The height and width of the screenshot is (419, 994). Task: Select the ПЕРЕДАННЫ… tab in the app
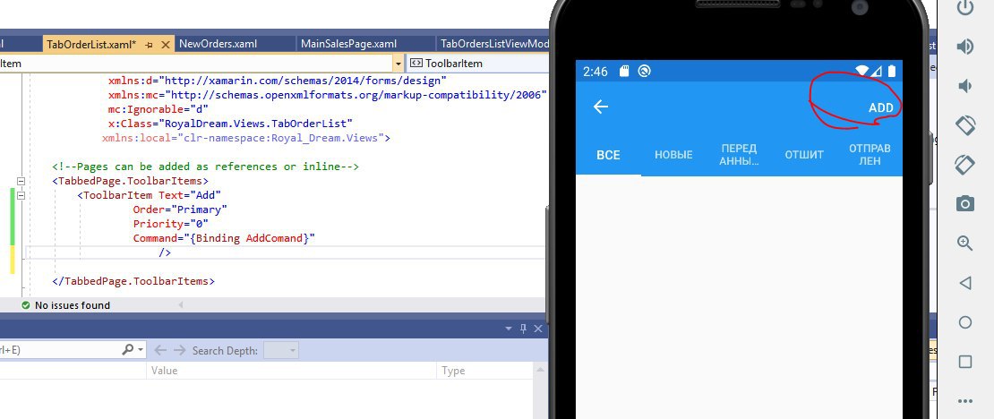(739, 155)
